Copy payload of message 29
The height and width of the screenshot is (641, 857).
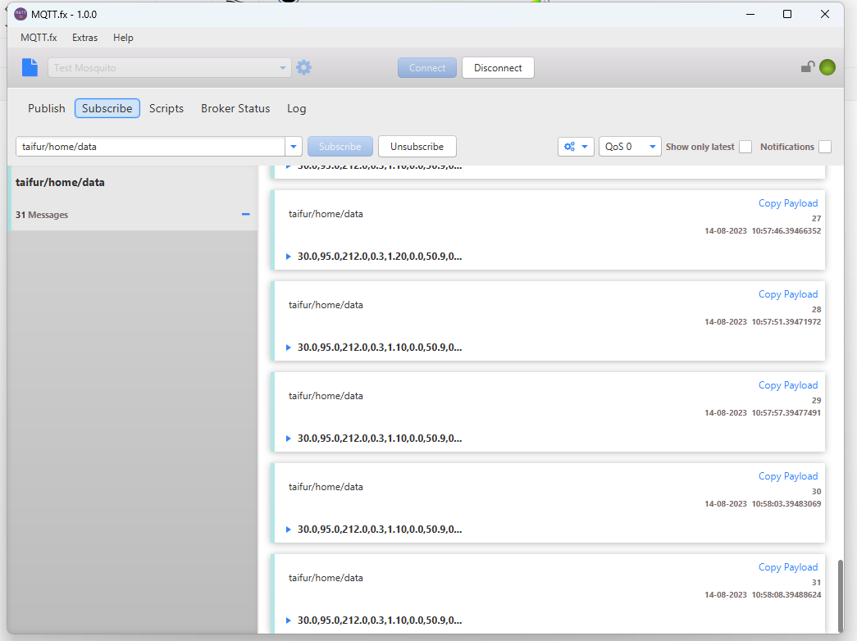(787, 384)
